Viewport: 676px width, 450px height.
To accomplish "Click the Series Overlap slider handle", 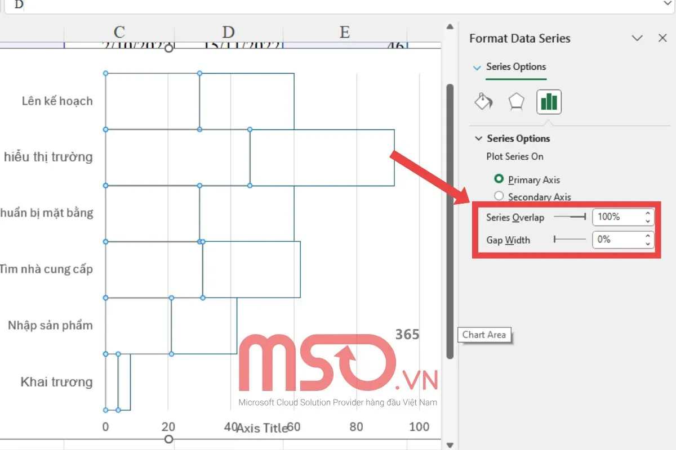I will tap(584, 217).
